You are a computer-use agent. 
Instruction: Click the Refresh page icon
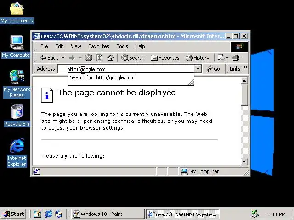coord(100,58)
